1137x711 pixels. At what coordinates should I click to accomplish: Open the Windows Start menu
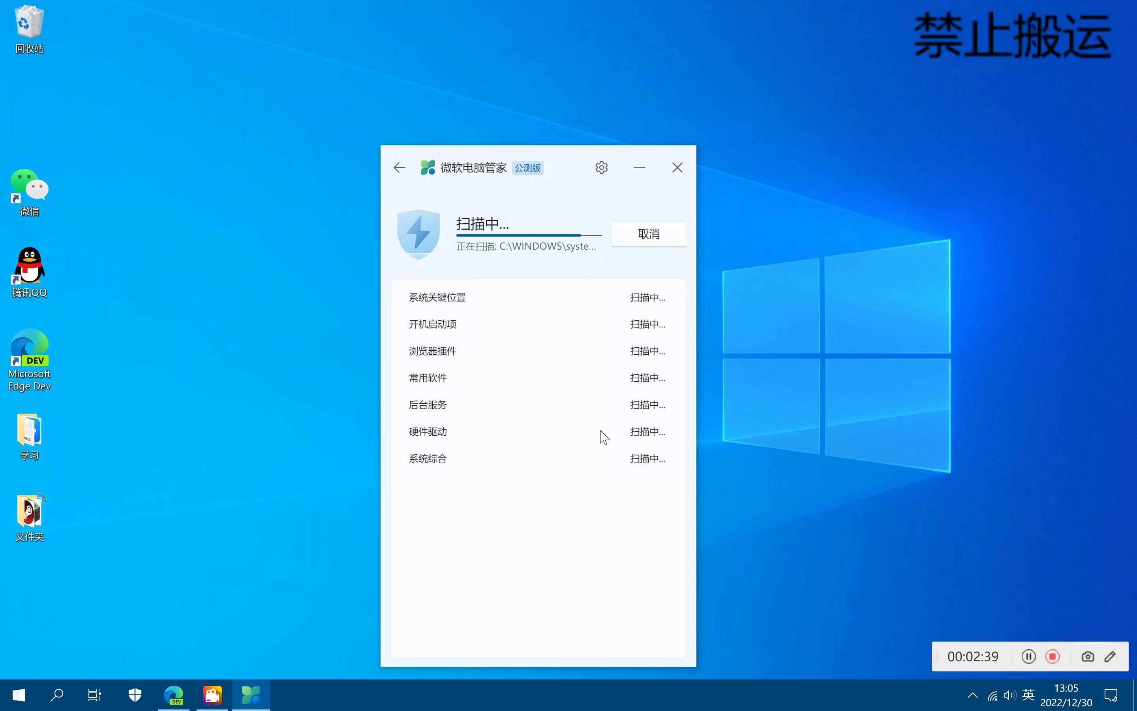coord(19,695)
